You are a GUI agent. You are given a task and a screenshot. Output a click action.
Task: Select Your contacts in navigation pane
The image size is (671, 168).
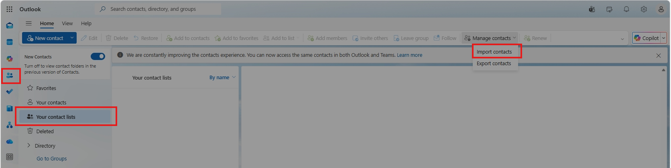(x=65, y=102)
